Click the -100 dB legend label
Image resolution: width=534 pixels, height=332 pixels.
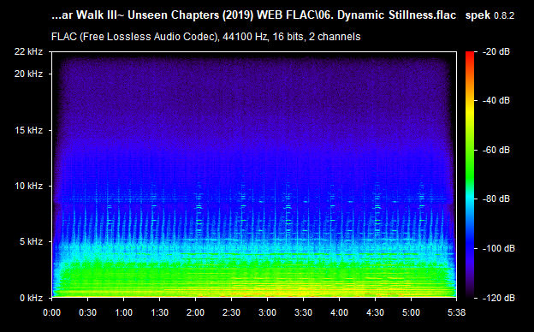499,249
